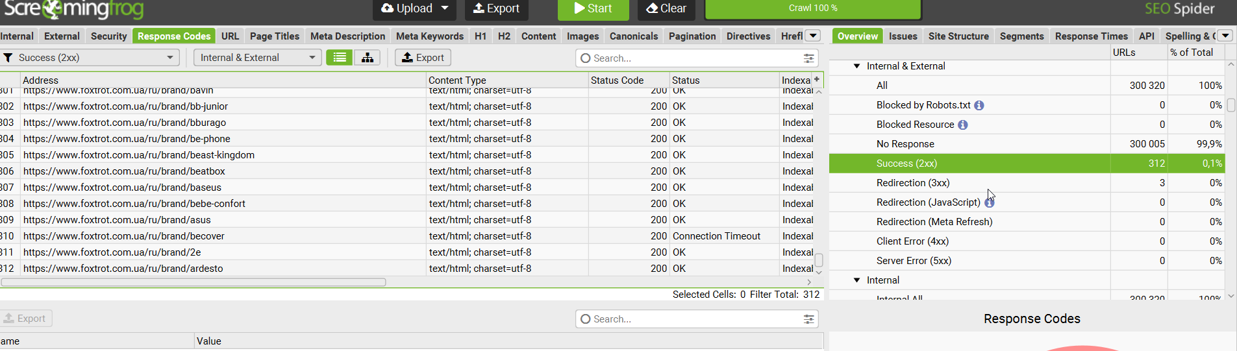The image size is (1237, 351).
Task: Click the table's vertical scrollbar handle
Action: pyautogui.click(x=819, y=260)
